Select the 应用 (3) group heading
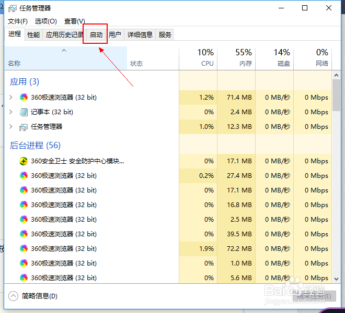This screenshot has width=345, height=313. [25, 82]
